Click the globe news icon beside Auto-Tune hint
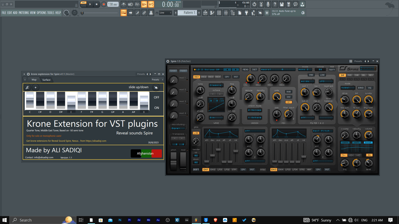399x224 pixels. point(303,13)
